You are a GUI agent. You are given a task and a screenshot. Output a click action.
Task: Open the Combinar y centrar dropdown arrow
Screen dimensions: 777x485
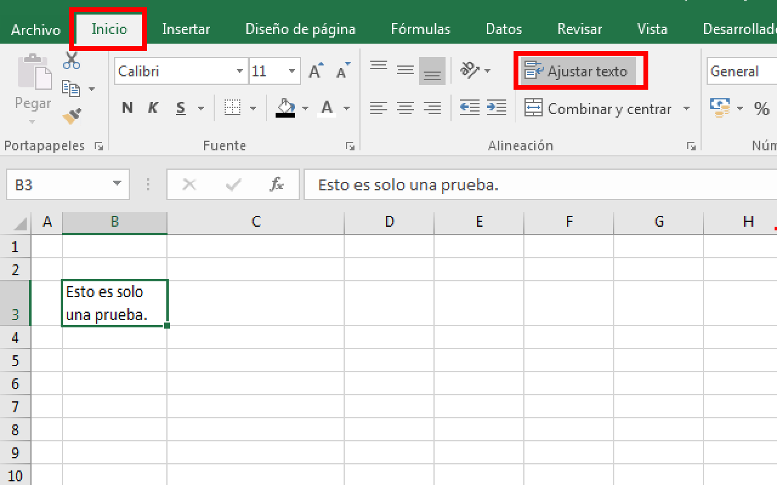687,109
